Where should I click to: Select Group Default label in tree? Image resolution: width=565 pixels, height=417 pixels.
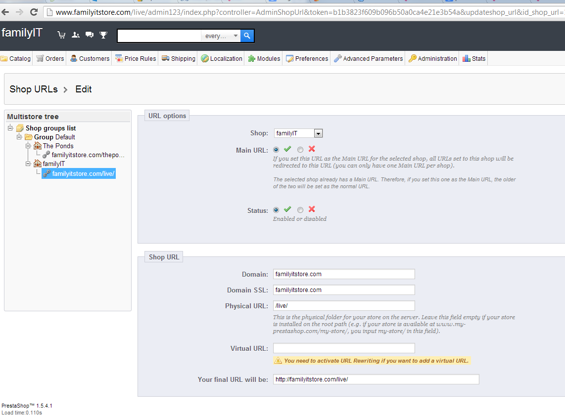point(54,137)
